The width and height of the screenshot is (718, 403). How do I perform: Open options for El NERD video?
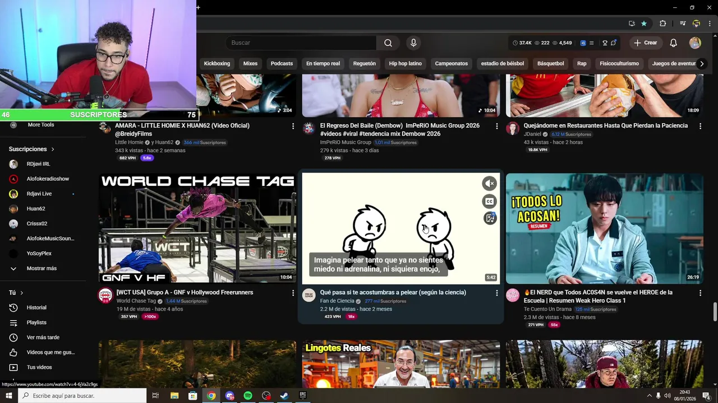700,293
